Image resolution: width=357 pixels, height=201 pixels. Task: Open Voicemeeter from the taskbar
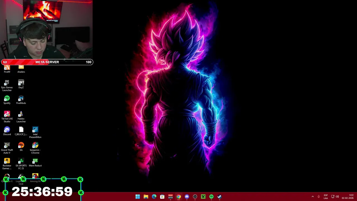point(170,197)
